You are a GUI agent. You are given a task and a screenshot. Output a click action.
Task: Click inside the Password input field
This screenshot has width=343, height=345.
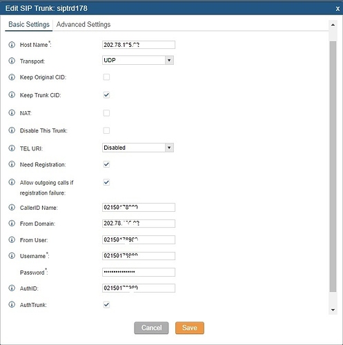139,272
